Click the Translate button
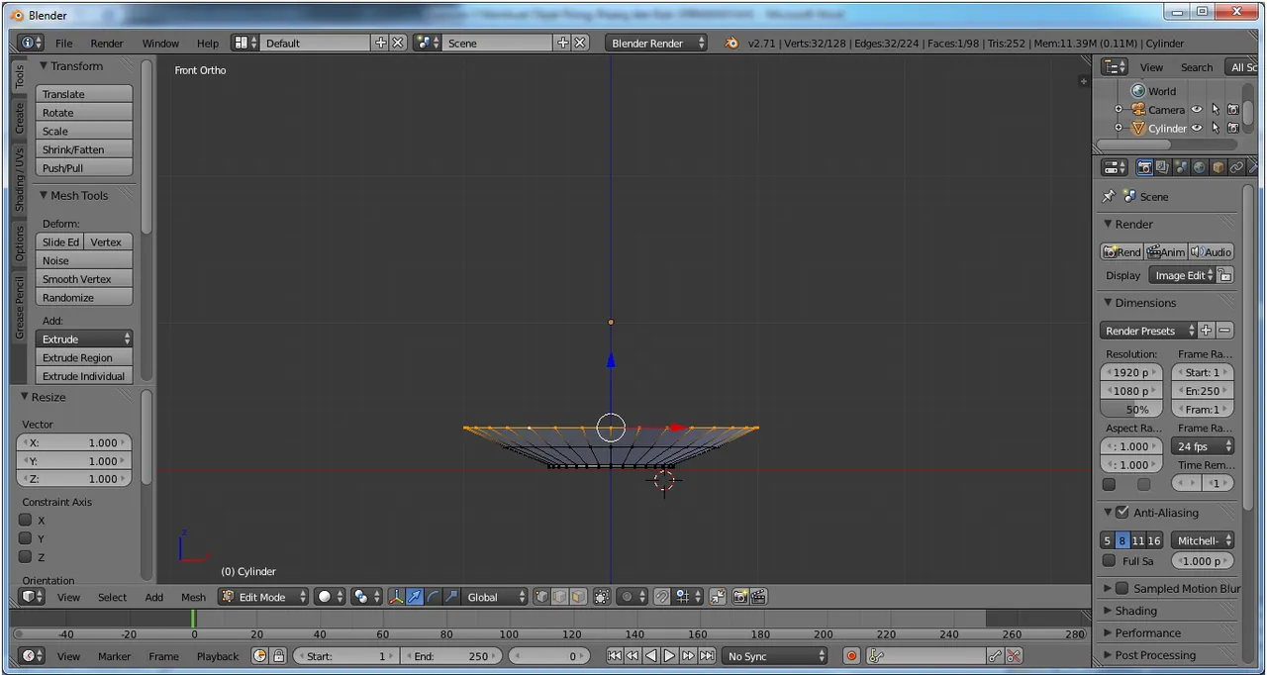 pyautogui.click(x=84, y=94)
